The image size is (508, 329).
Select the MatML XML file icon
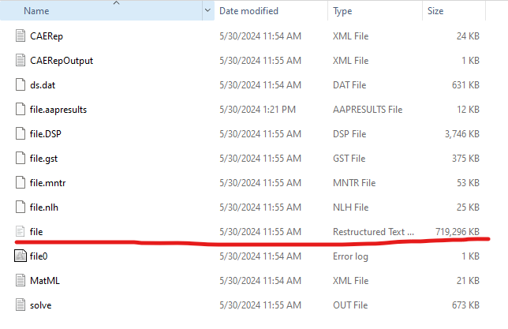[x=21, y=280]
